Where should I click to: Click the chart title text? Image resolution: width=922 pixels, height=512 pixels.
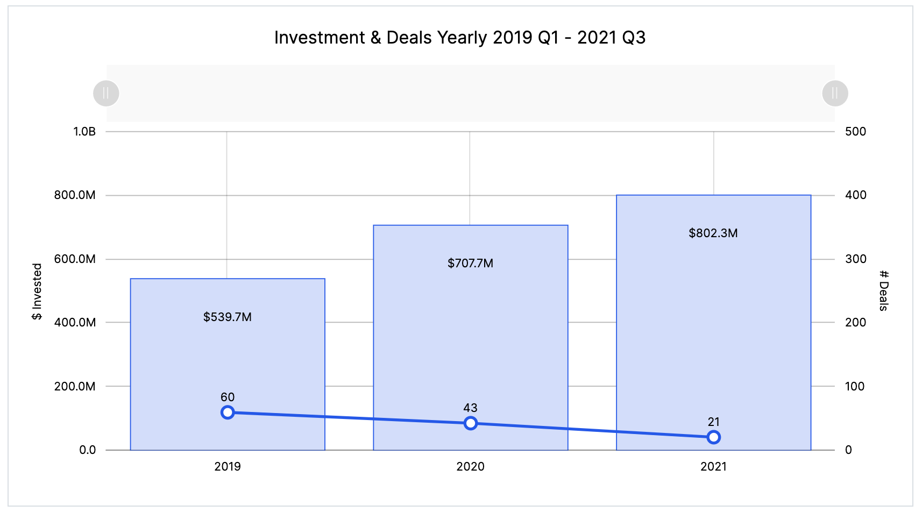pos(460,38)
